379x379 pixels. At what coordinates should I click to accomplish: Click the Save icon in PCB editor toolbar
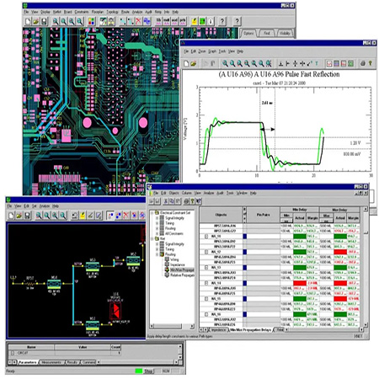[44, 21]
